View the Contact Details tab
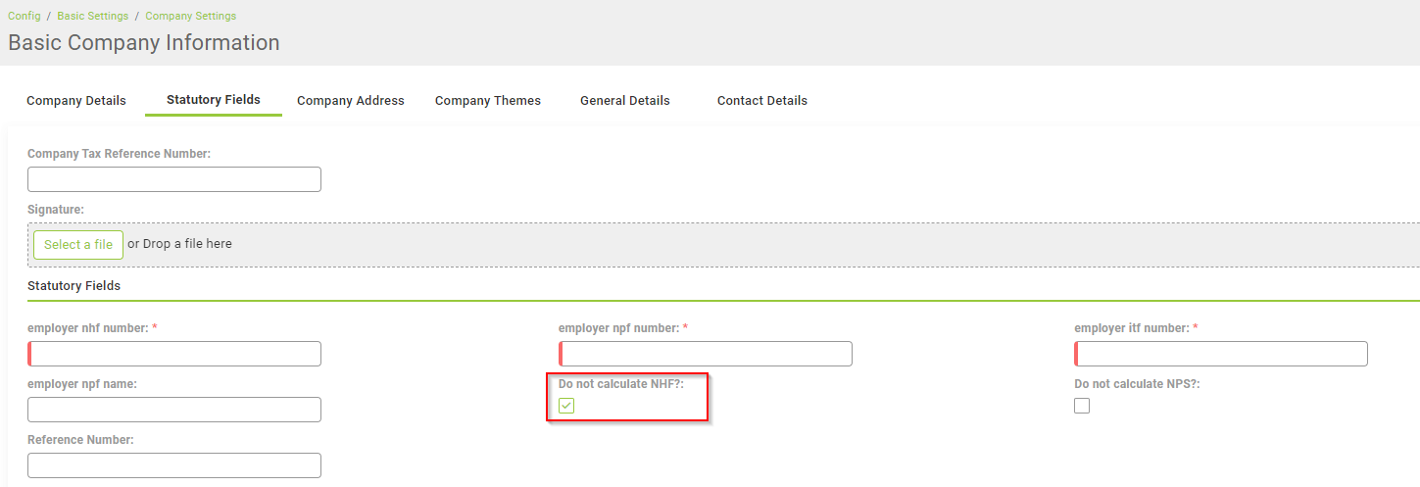1420x487 pixels. tap(762, 101)
